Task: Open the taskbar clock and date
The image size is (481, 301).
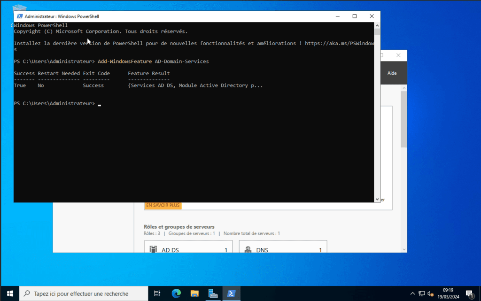Action: pyautogui.click(x=448, y=294)
